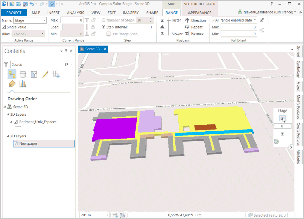
Task: Switch to the APPEARANCE ribbon tab
Action: click(200, 13)
